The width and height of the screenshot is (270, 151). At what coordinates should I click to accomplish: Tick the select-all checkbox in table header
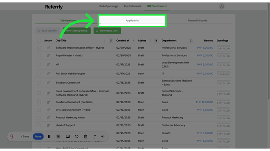tap(39, 41)
